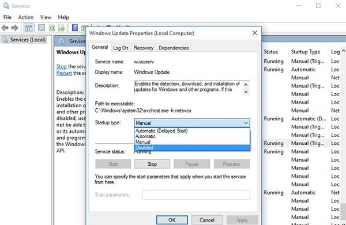
Task: Click the blue Help question mark icon
Action: tap(75, 28)
